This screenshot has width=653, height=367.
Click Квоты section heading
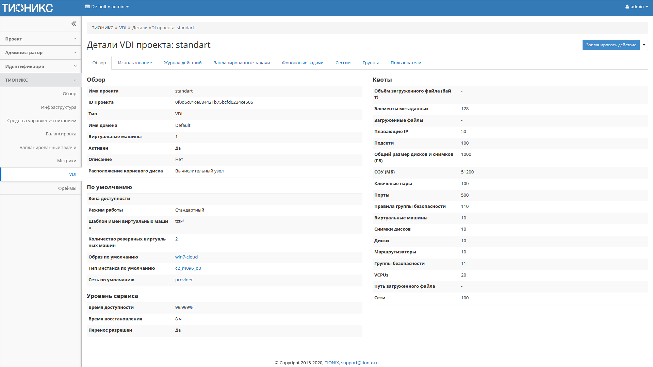click(382, 80)
